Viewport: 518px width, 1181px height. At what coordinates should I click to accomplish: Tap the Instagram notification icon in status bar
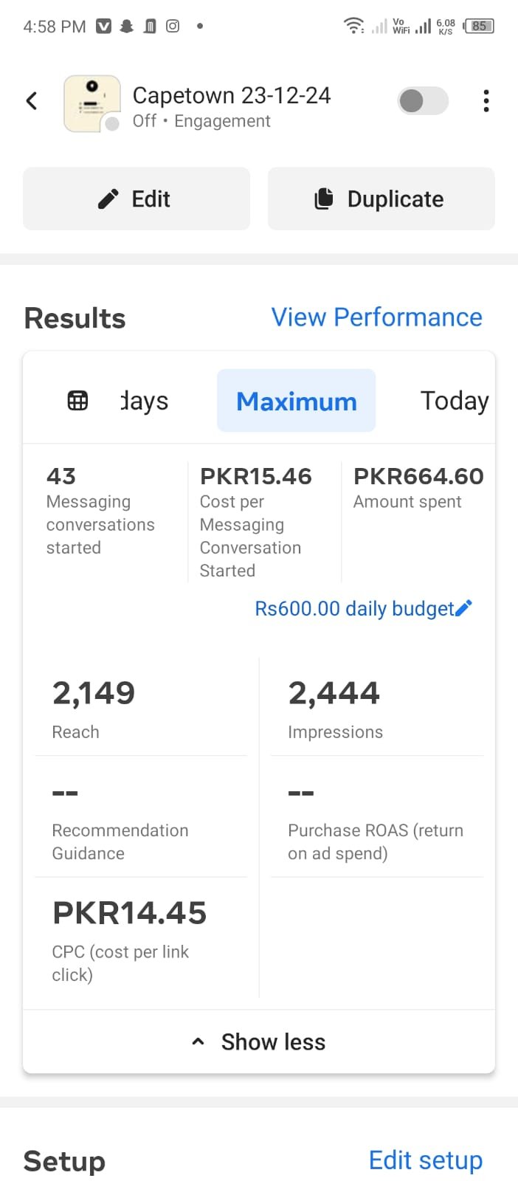(173, 27)
